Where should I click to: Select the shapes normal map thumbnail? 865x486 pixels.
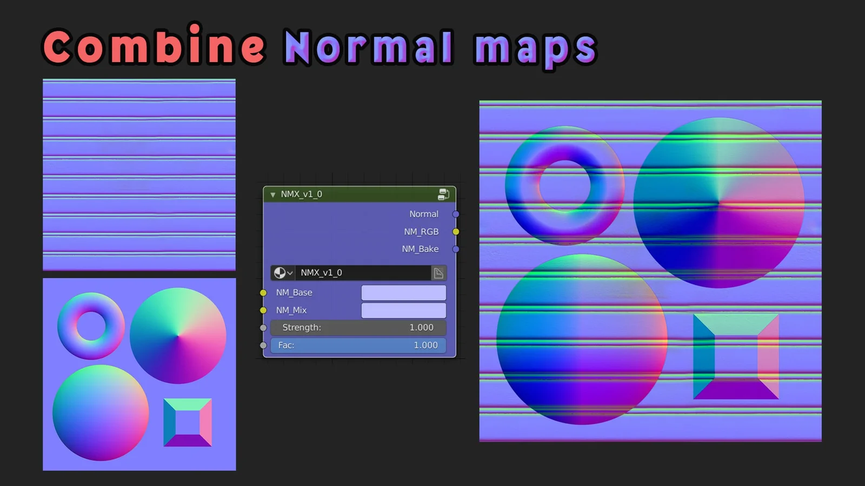139,374
